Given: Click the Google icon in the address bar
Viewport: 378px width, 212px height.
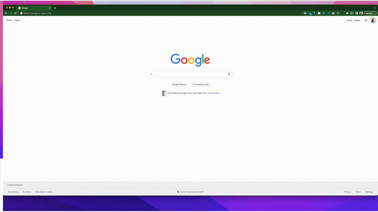Looking at the screenshot, I should 21,13.
